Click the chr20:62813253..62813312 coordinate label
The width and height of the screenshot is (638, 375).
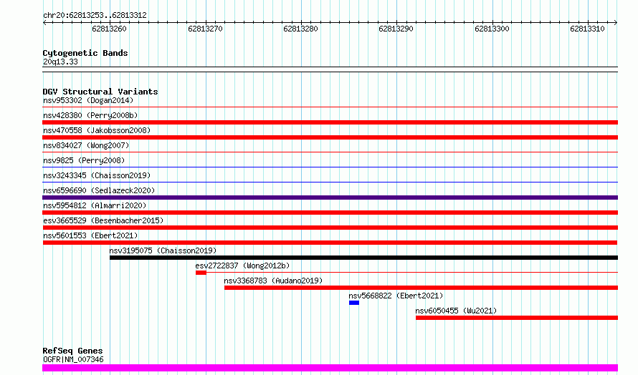pos(95,15)
